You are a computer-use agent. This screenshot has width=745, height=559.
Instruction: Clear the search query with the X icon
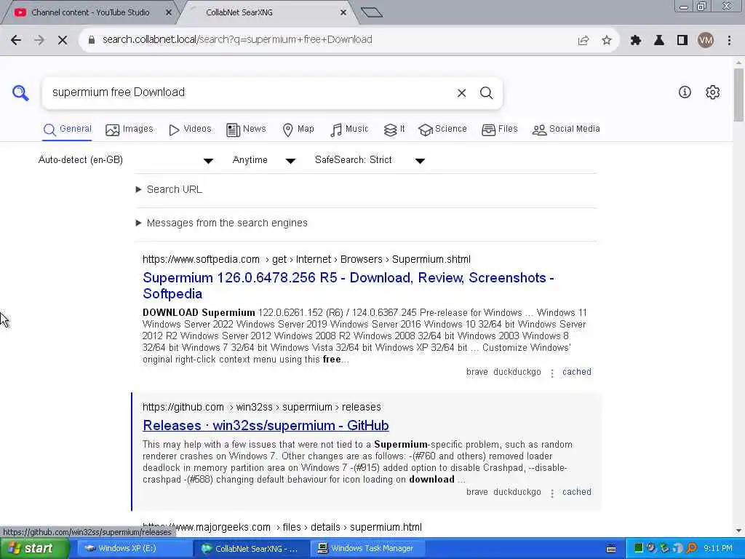coord(461,93)
